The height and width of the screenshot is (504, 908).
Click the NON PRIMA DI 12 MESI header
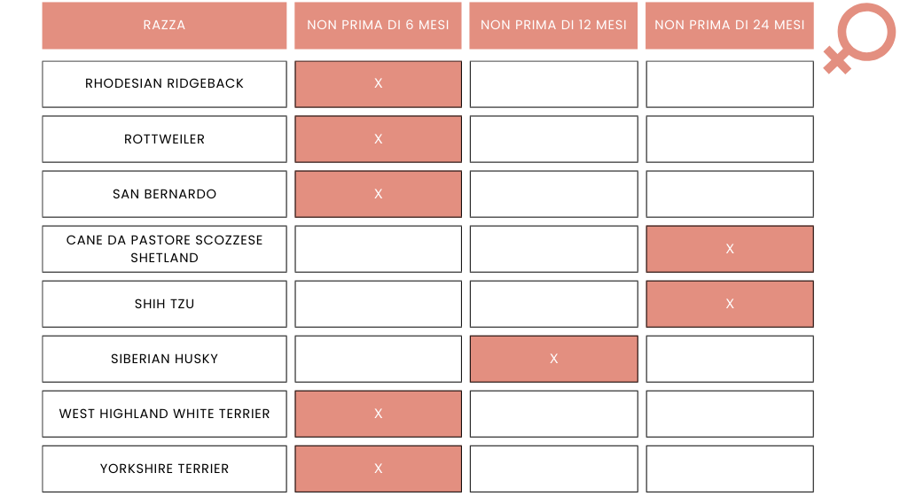[553, 26]
